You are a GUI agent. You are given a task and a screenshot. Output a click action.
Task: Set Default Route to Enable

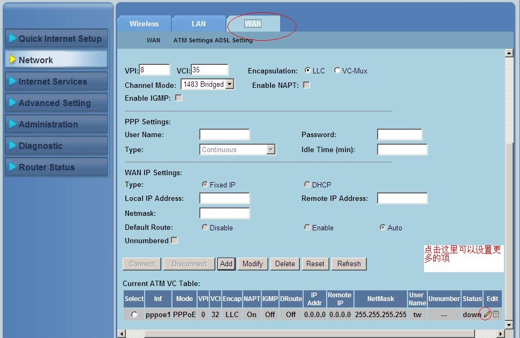(307, 227)
